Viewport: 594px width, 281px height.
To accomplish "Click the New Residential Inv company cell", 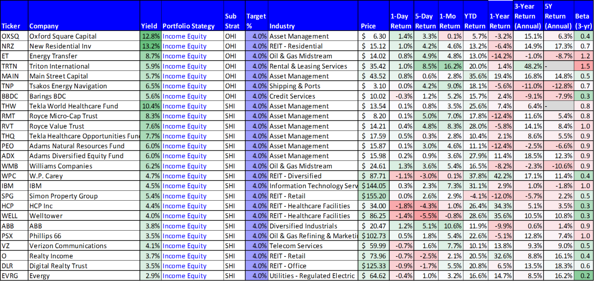I will coord(84,46).
